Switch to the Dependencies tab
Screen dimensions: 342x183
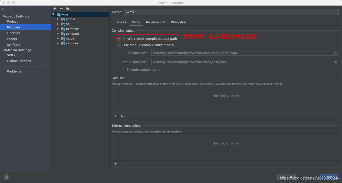tap(155, 22)
